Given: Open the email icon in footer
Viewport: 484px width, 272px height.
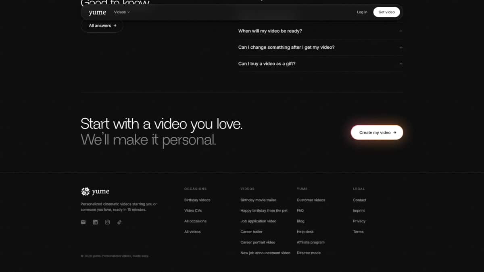Looking at the screenshot, I should (x=83, y=222).
